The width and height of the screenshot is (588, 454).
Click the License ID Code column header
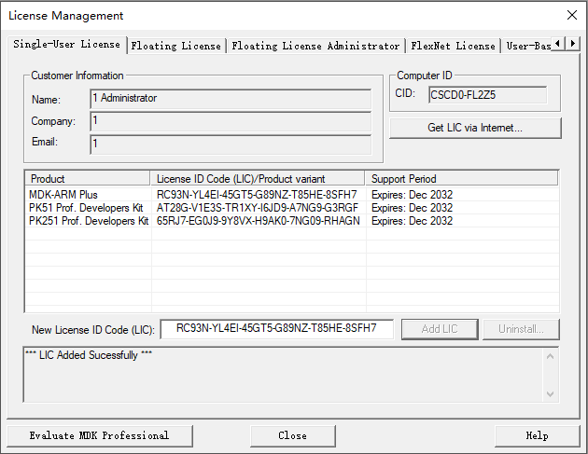pyautogui.click(x=258, y=179)
